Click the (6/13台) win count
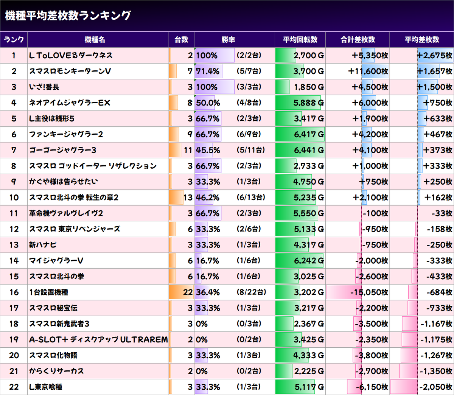454x395 pixels. 251,197
